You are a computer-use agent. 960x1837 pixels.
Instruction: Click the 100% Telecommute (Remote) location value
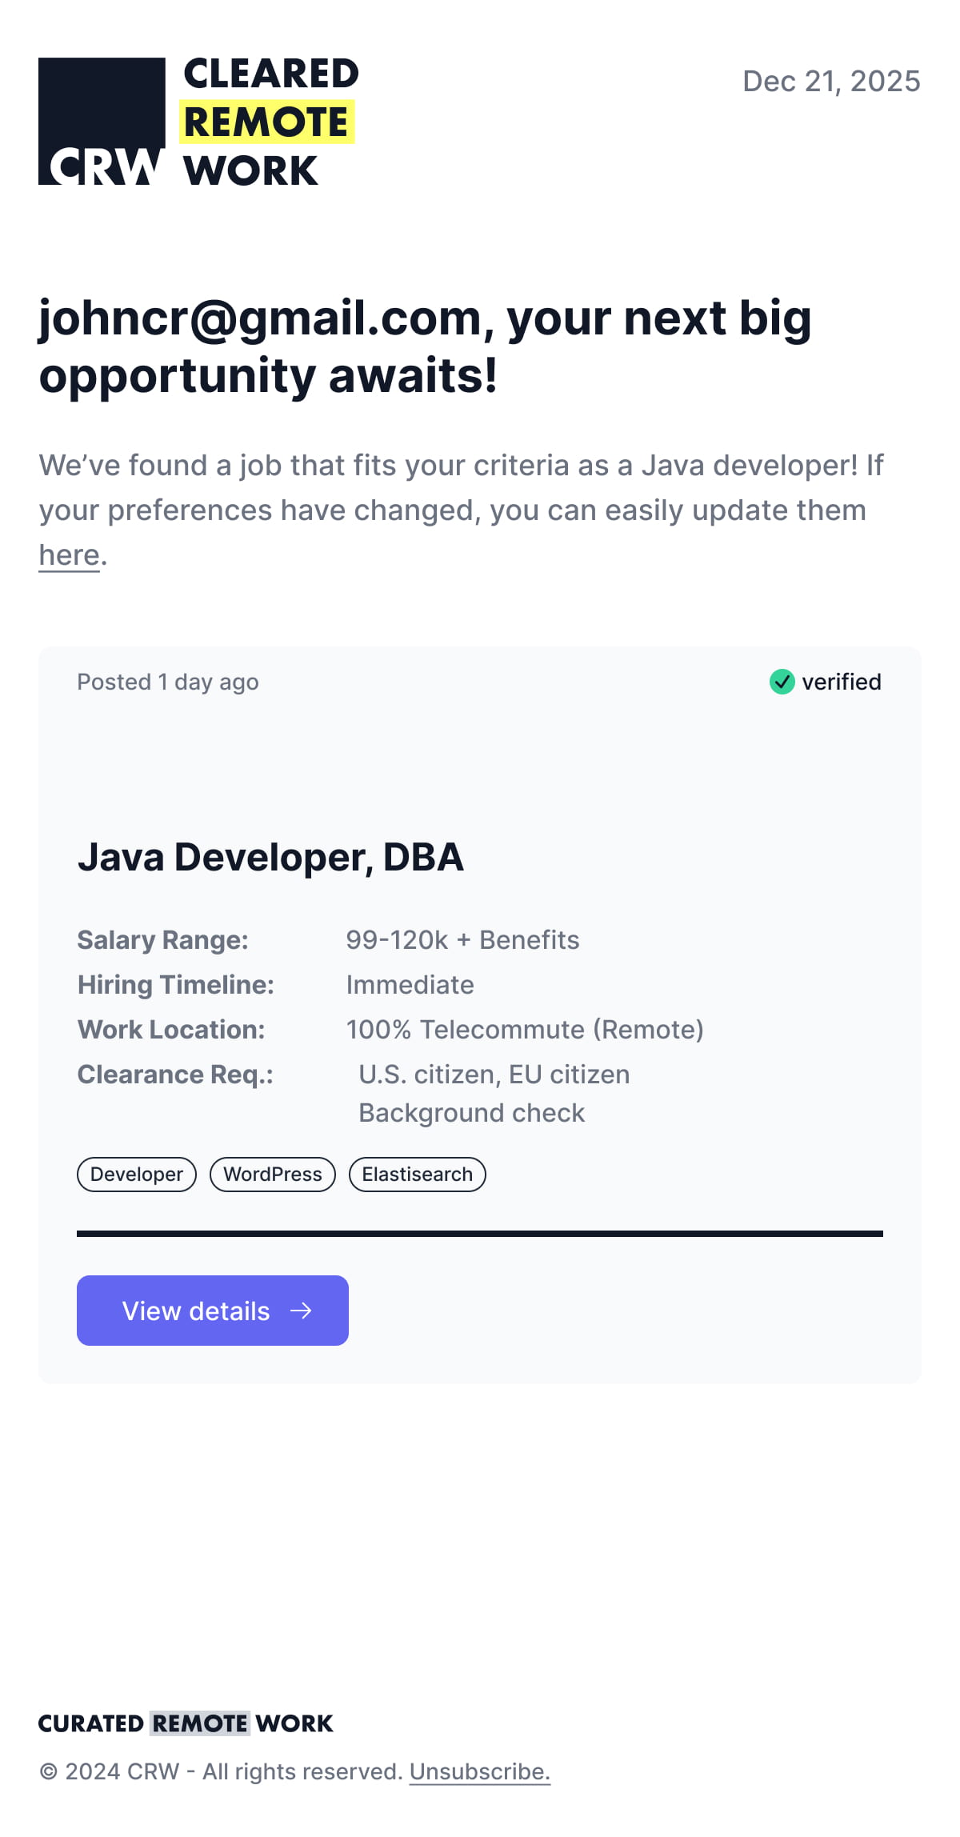click(x=525, y=1030)
